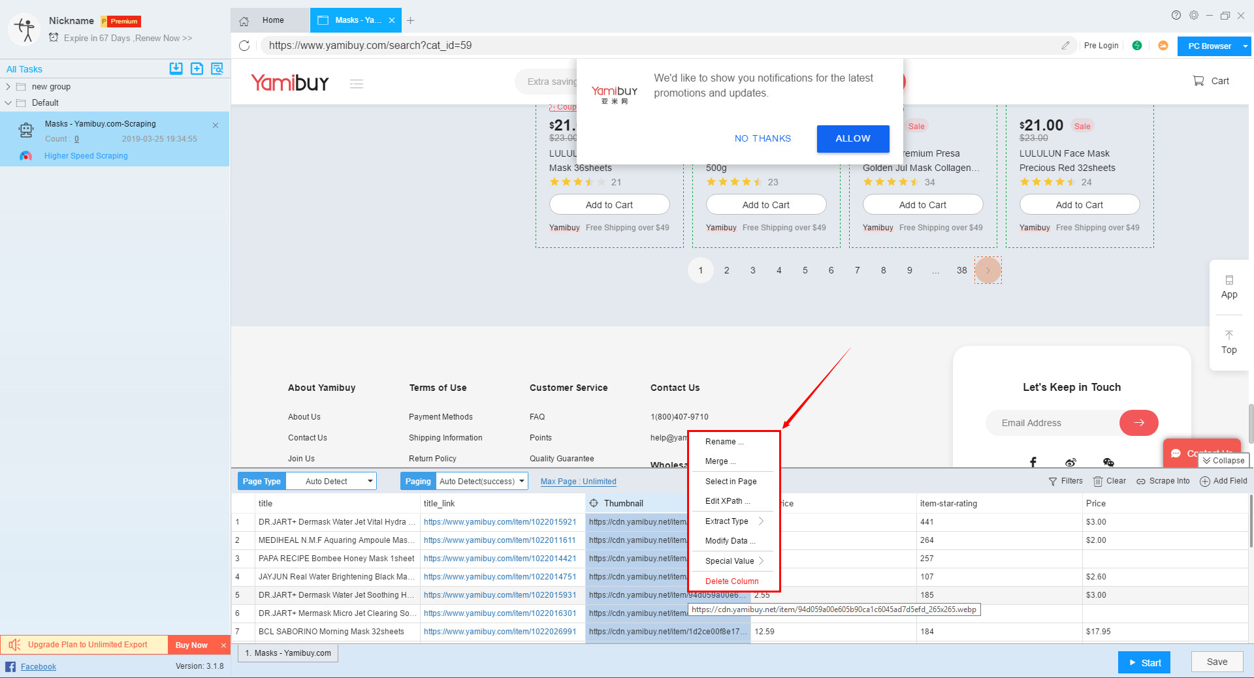Go to page 2 in pagination
Viewport: 1254px width, 678px height.
[x=726, y=270]
